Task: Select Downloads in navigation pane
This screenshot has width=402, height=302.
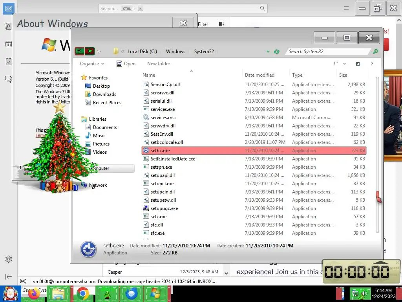Action: [100, 94]
